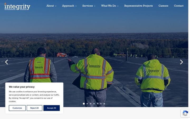Expand the What We Do chevron

pyautogui.click(x=118, y=6)
